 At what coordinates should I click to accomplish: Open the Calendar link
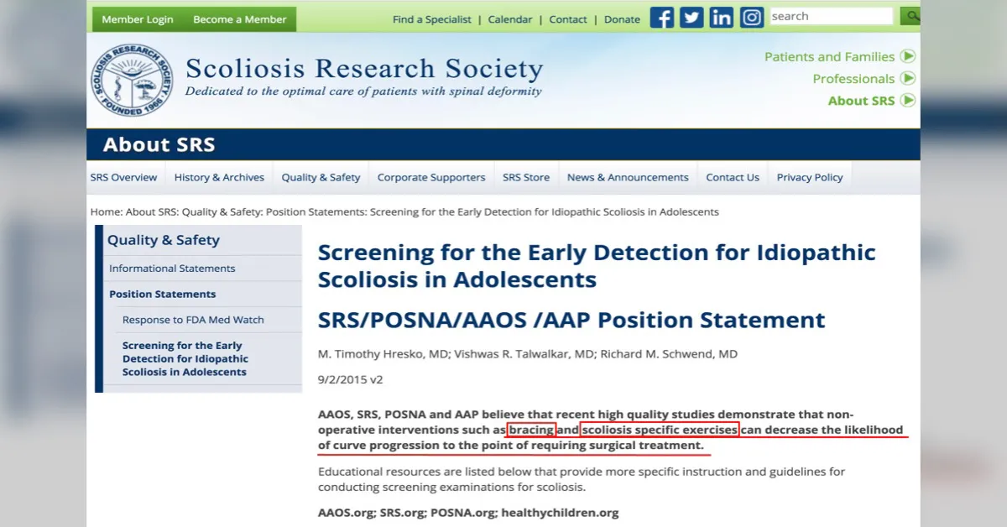pos(510,19)
